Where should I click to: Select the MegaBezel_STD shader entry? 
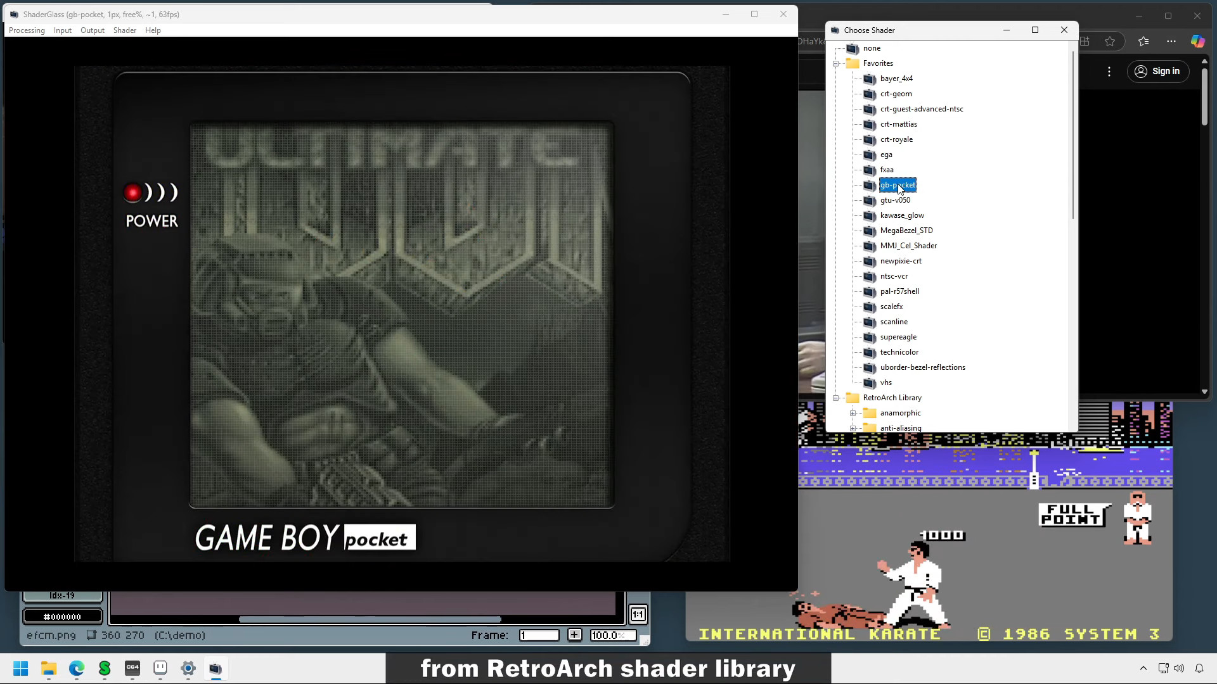906,231
